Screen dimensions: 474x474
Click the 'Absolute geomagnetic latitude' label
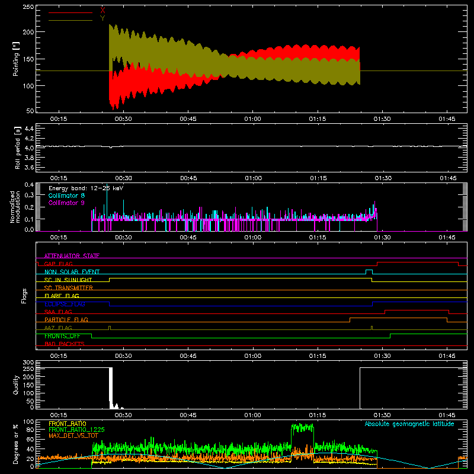point(409,424)
